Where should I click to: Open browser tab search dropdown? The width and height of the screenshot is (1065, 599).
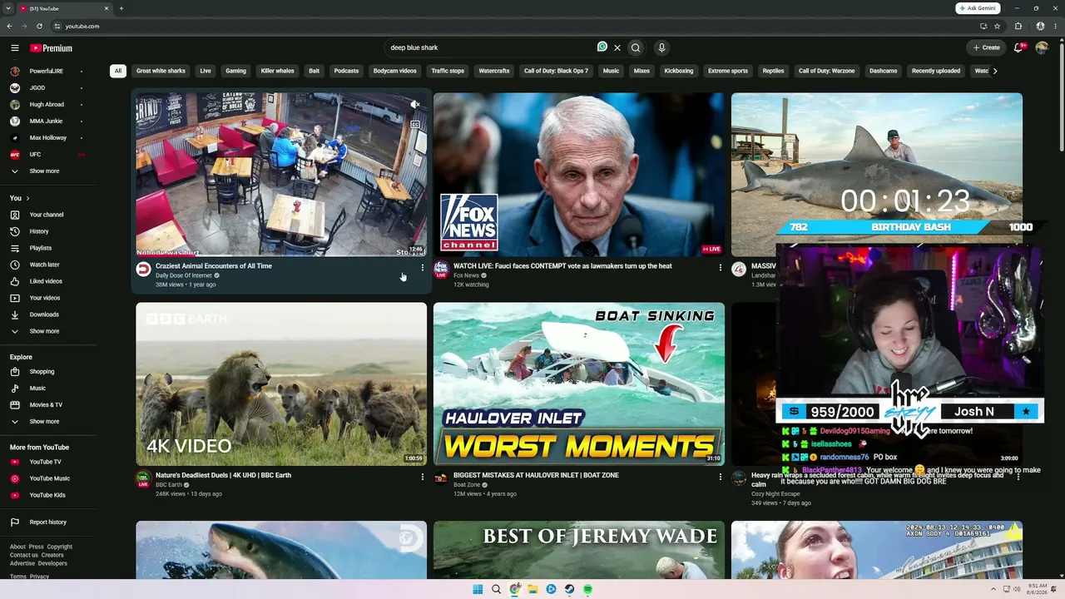coord(8,8)
